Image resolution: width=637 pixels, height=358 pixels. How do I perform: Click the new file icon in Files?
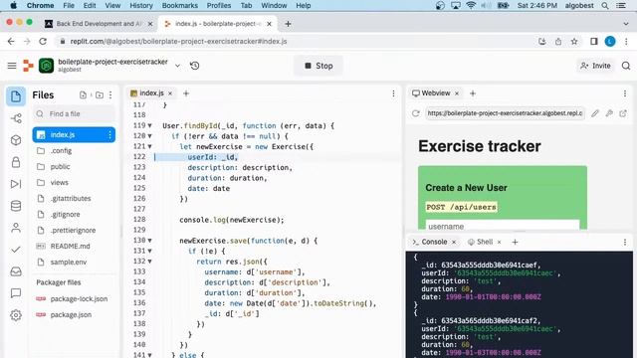(83, 95)
